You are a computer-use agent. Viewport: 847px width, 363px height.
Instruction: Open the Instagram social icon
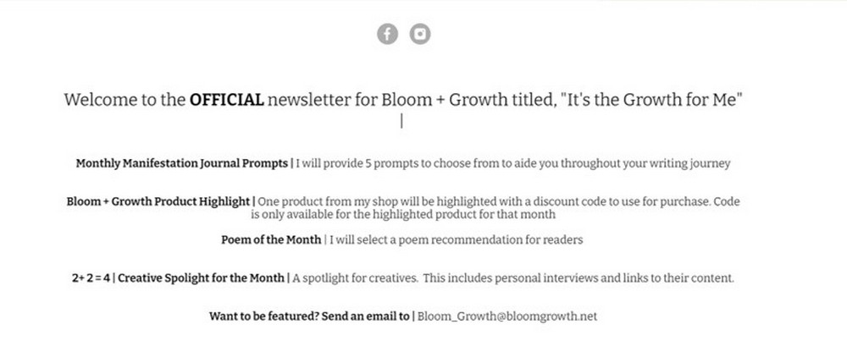tap(420, 34)
